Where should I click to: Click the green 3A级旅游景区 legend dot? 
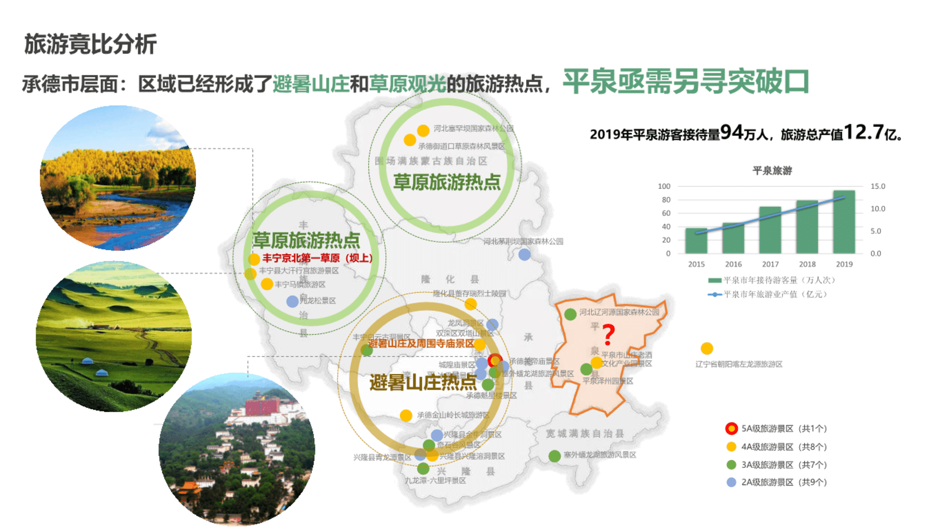[x=731, y=465]
